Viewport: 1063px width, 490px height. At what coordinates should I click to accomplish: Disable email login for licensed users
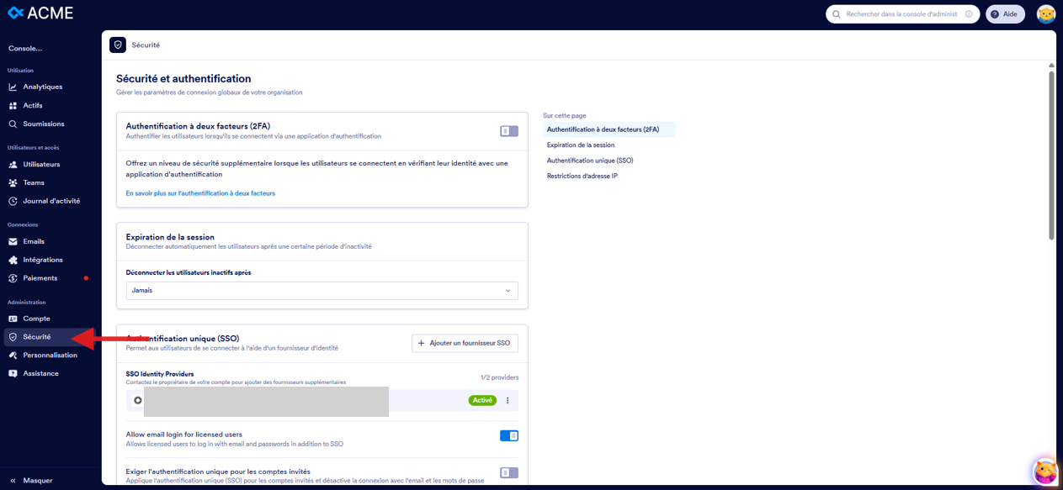coord(508,435)
